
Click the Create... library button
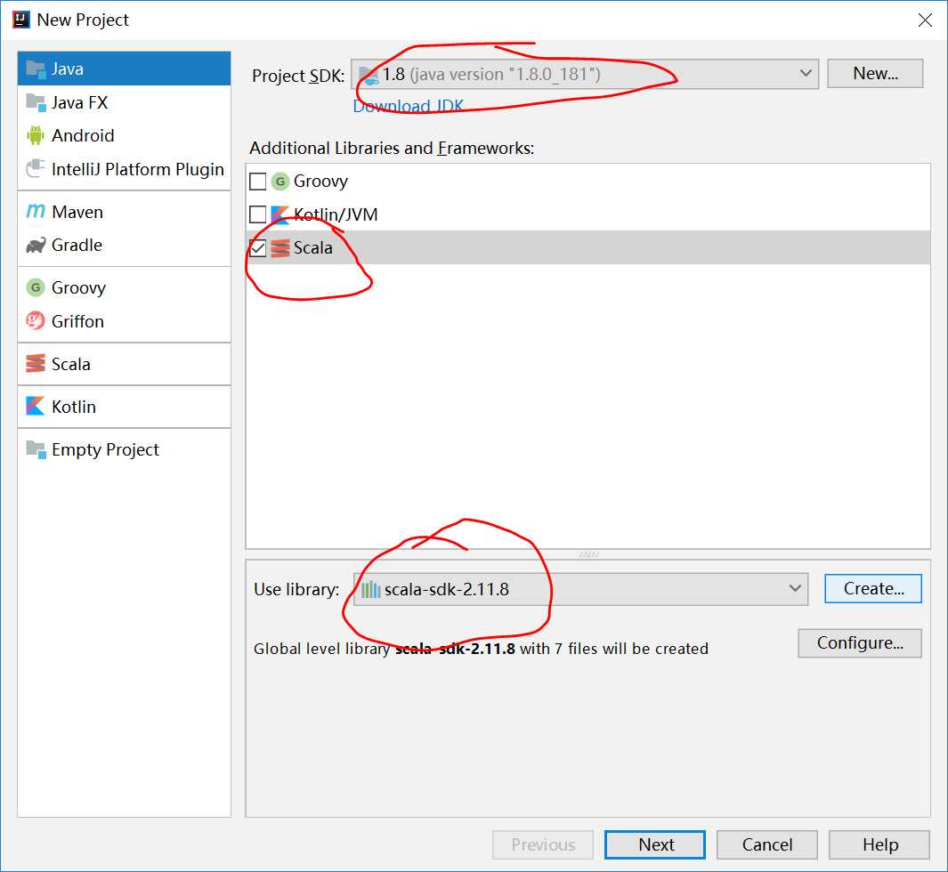point(873,588)
